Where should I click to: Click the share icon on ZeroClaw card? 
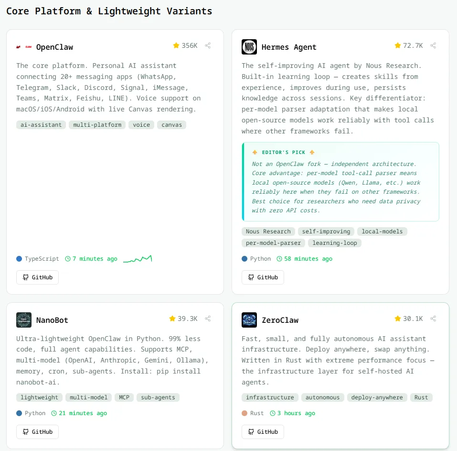tap(433, 319)
